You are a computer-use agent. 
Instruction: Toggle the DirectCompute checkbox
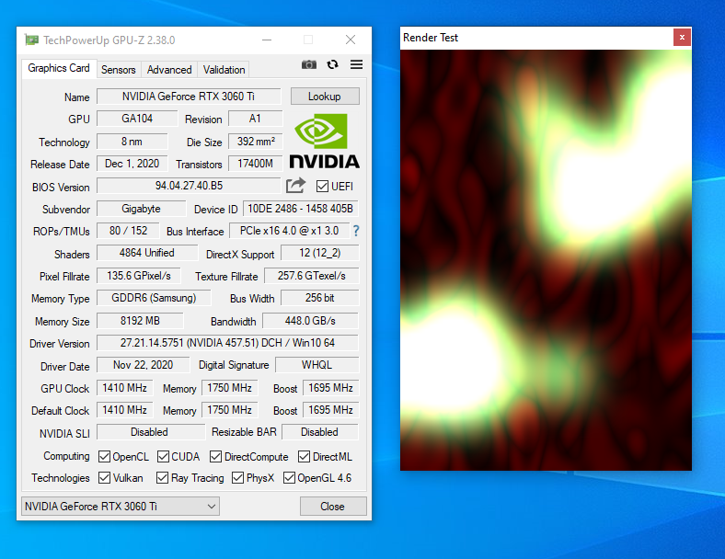(x=215, y=457)
